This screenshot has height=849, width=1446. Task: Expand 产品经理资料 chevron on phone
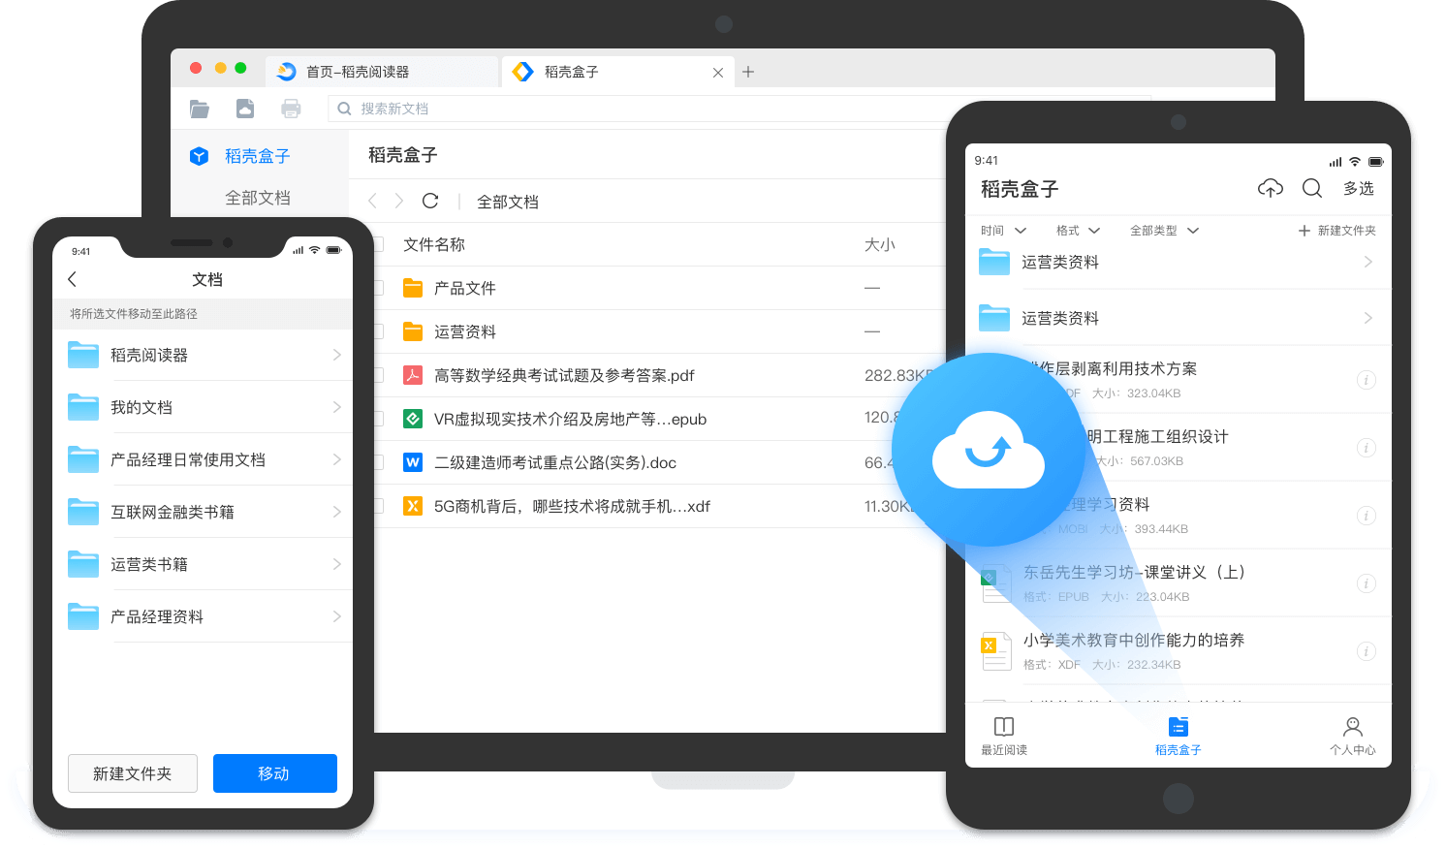[337, 616]
